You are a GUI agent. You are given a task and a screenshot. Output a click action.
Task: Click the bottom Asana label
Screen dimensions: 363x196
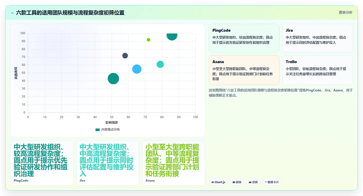pyautogui.click(x=150, y=181)
